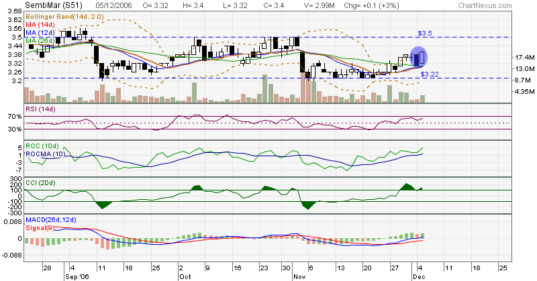Click the Dec month label on time axis

[x=419, y=276]
